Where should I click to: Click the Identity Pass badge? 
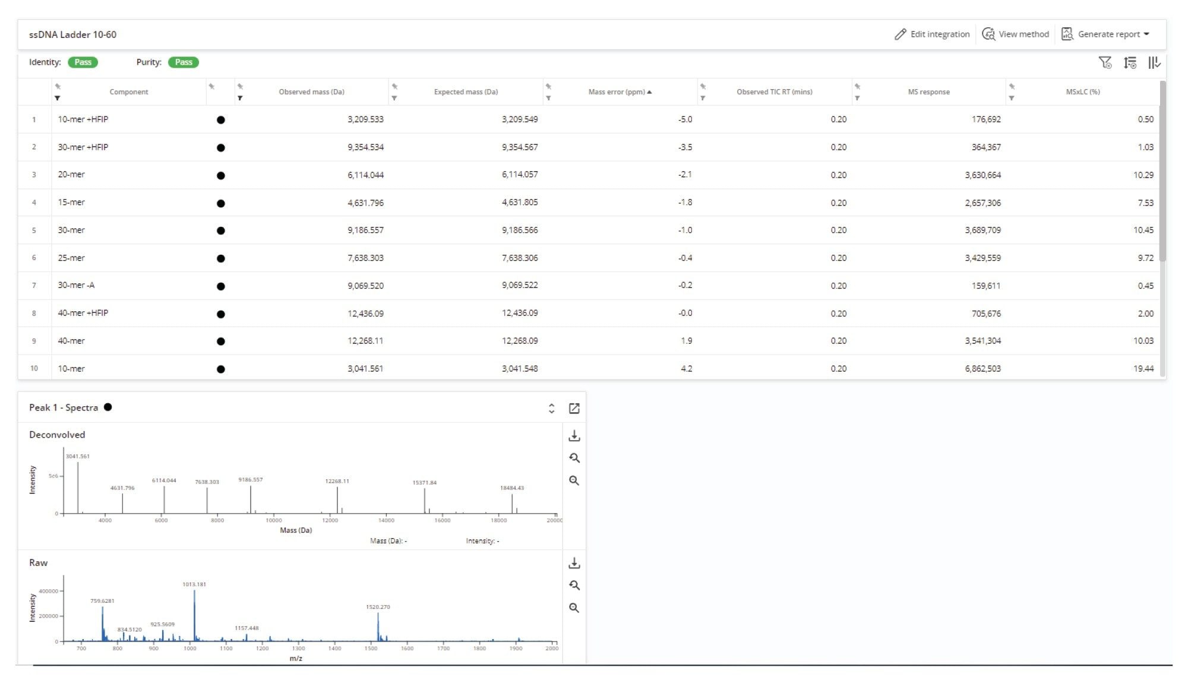83,62
